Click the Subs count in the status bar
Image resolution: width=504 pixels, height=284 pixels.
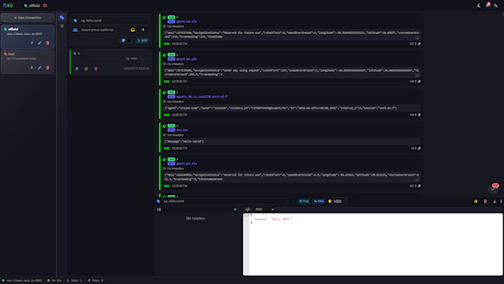pyautogui.click(x=74, y=280)
